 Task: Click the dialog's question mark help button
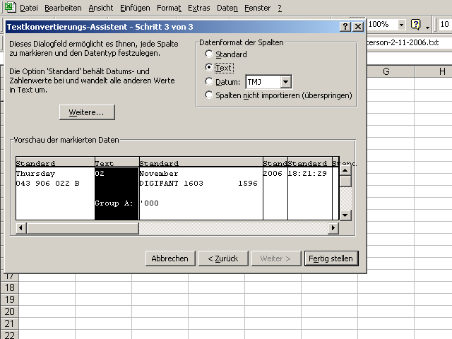(x=345, y=27)
